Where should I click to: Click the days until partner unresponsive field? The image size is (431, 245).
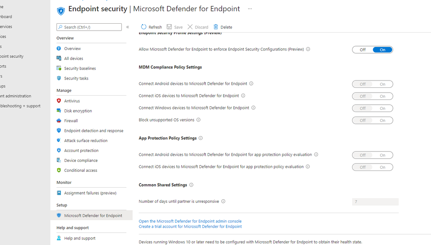pos(375,202)
